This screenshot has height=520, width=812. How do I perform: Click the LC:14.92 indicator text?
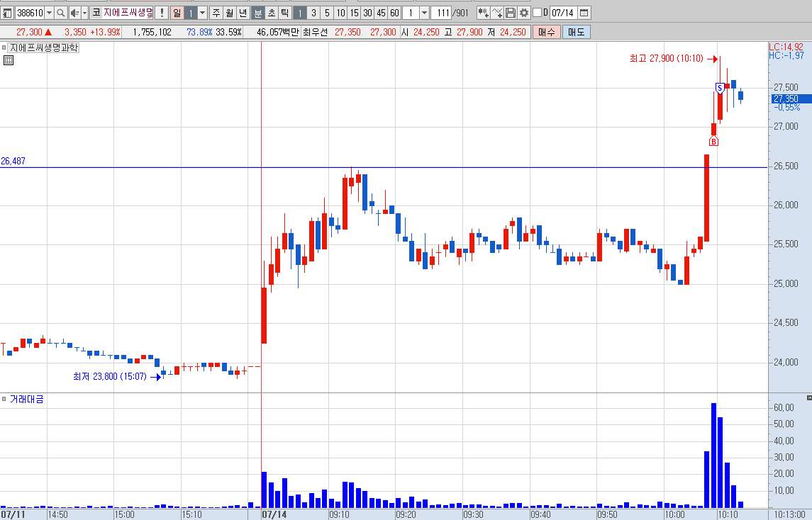point(786,47)
